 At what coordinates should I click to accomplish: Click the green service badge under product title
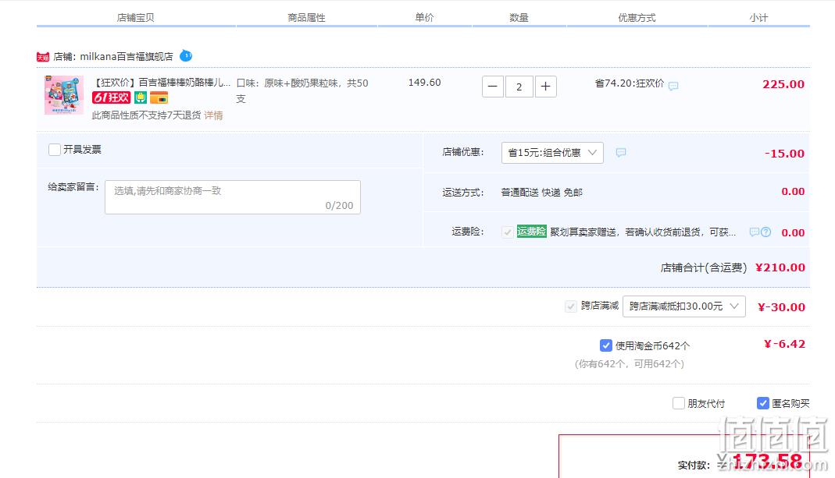coord(141,97)
